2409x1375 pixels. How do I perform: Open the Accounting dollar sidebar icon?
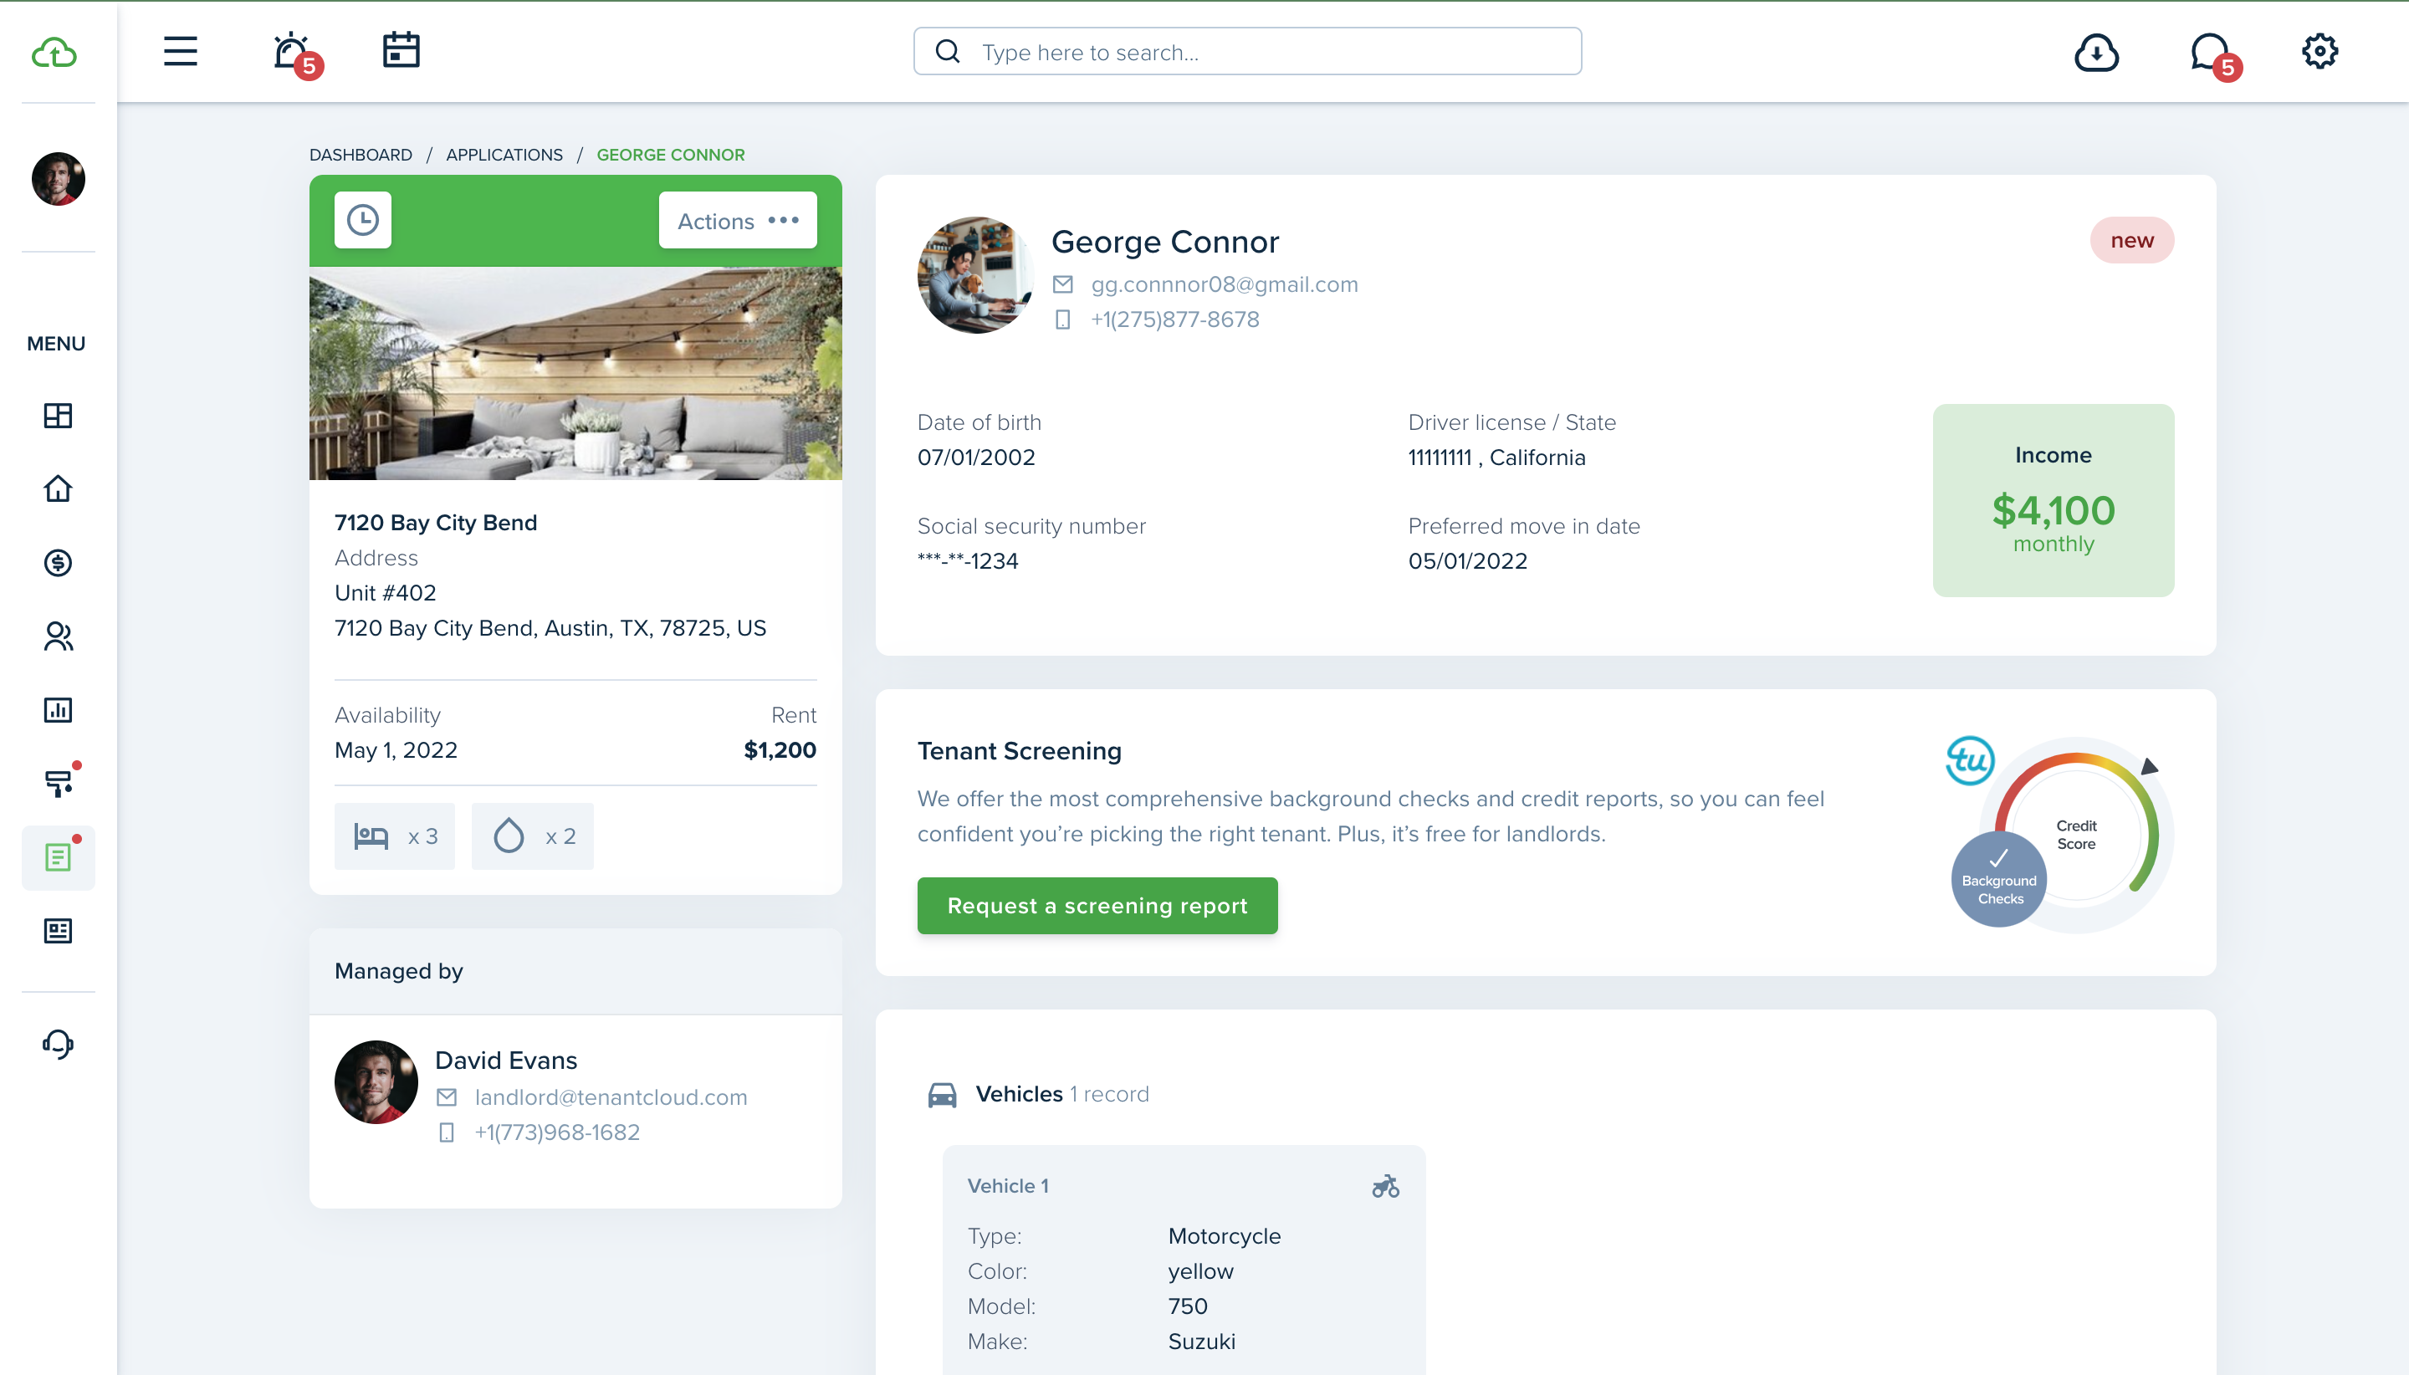coord(58,563)
